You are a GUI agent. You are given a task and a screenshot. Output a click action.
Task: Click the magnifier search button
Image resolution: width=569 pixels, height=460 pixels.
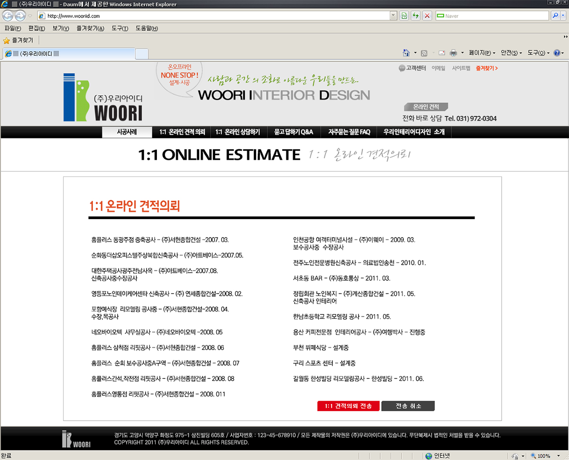[556, 16]
